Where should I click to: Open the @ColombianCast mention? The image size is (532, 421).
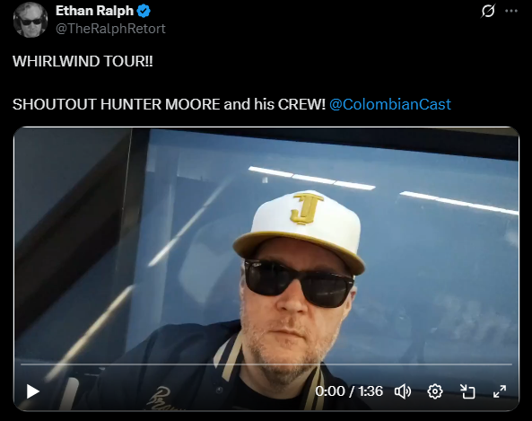tap(390, 104)
